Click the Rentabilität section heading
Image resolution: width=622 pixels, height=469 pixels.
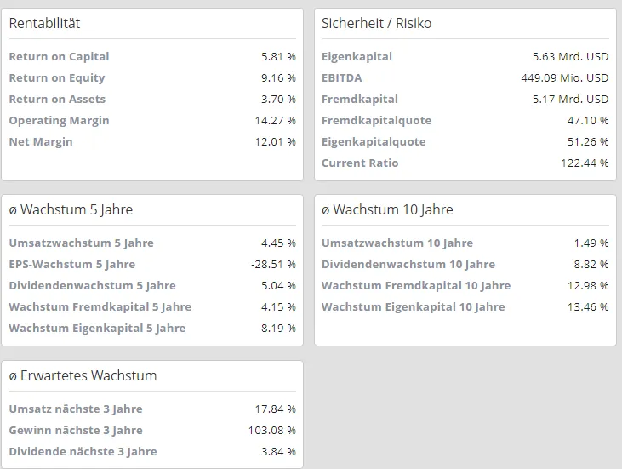(44, 23)
